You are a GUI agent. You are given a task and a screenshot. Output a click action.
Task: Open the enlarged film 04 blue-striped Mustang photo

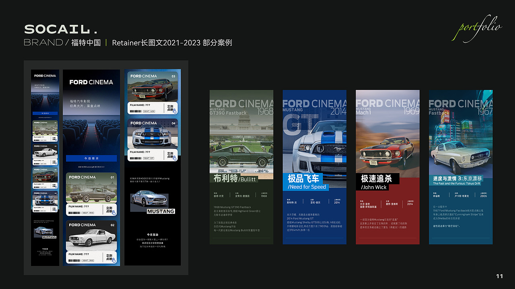pos(152,133)
